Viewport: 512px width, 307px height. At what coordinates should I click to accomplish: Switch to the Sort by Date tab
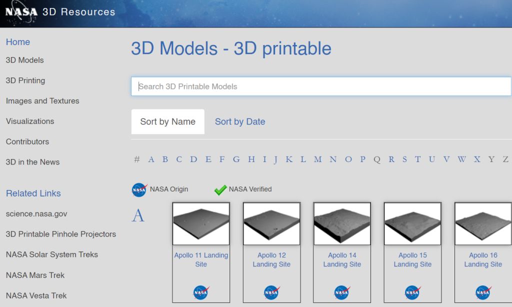coord(240,121)
